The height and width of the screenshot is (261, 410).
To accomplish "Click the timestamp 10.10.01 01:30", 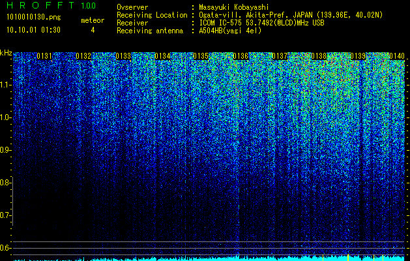I will (34, 30).
